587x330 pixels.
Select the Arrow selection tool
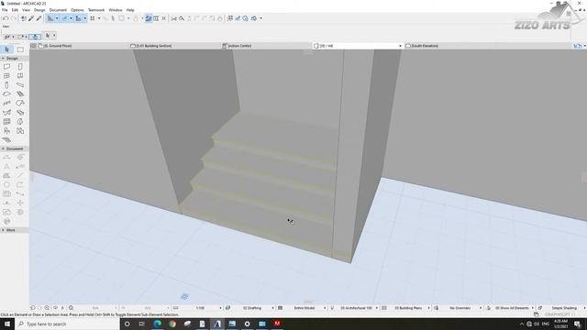click(6, 49)
